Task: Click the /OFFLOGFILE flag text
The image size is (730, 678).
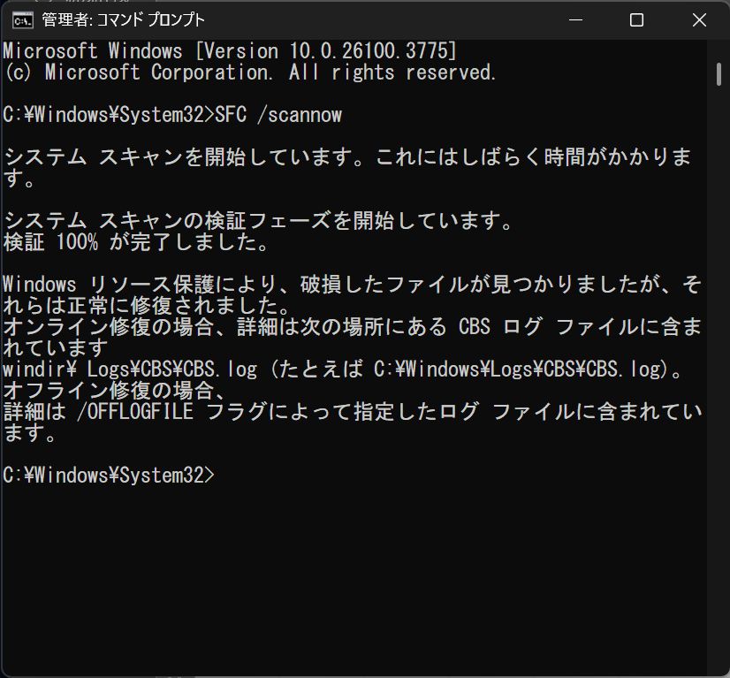Action: pyautogui.click(x=135, y=412)
